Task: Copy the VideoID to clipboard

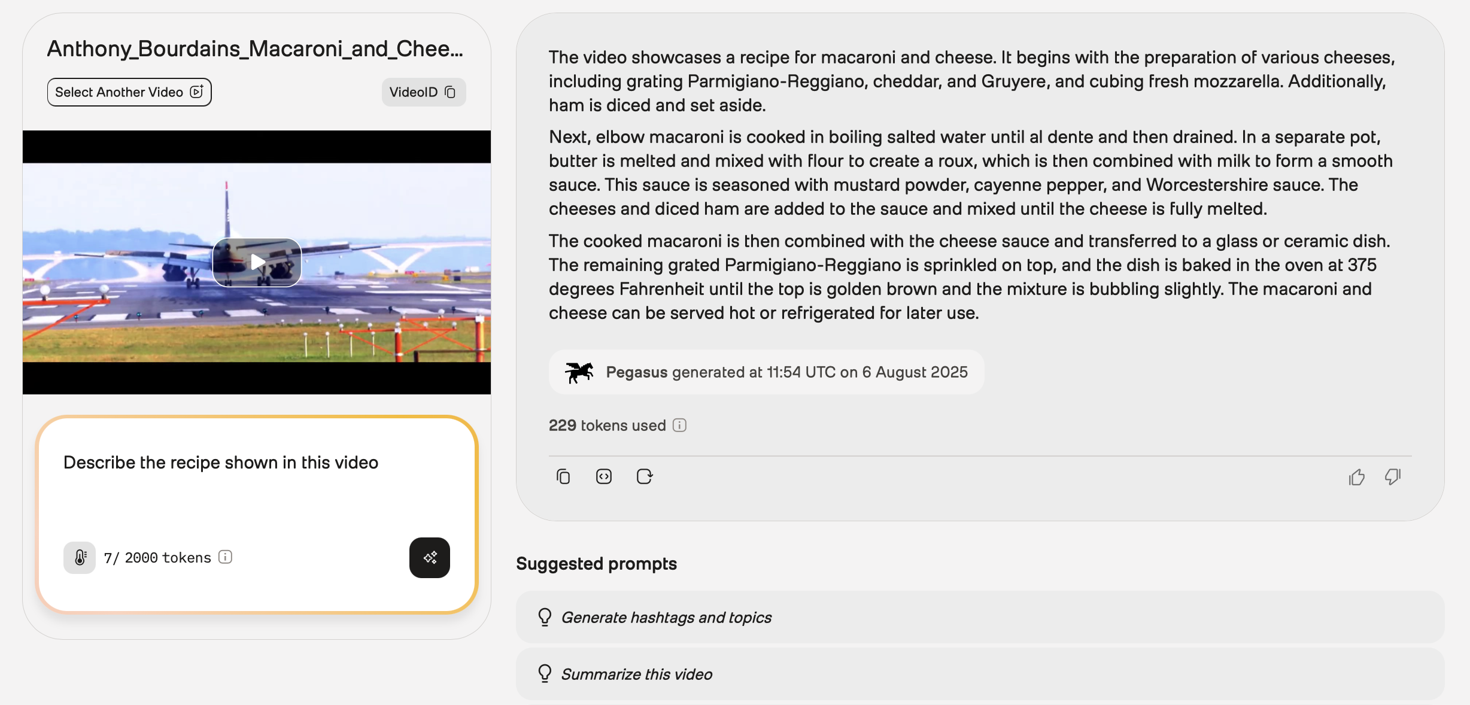Action: click(451, 92)
